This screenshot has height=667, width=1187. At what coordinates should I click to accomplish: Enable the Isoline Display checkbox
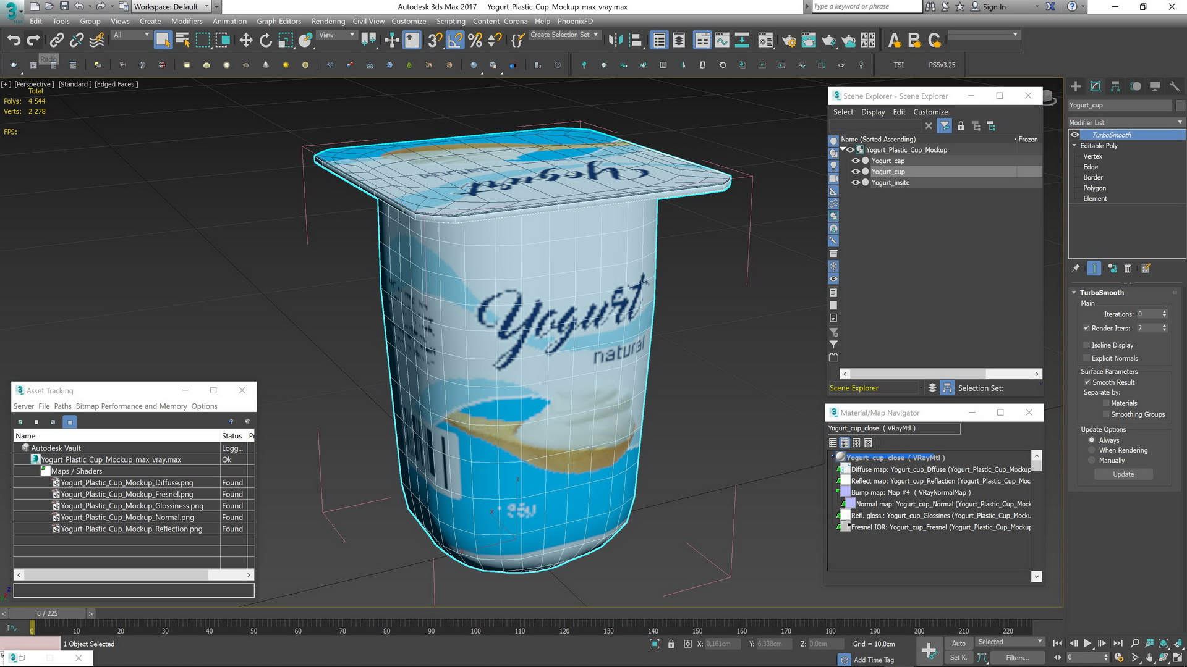1086,345
